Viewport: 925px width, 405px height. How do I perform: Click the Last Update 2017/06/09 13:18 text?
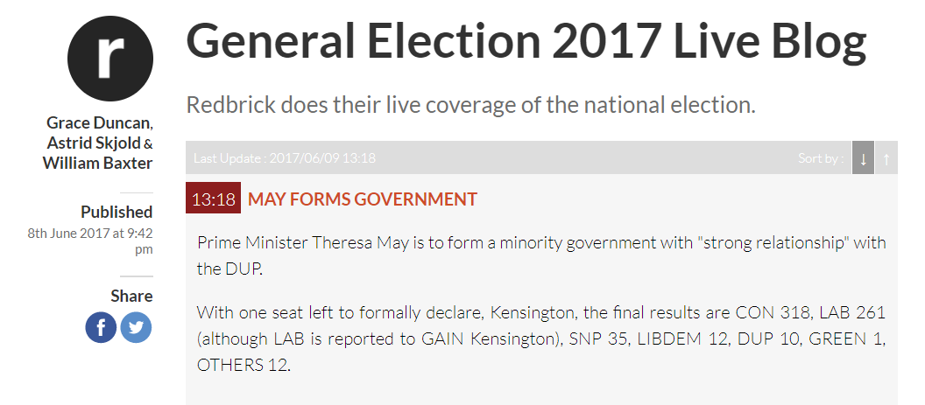point(285,158)
